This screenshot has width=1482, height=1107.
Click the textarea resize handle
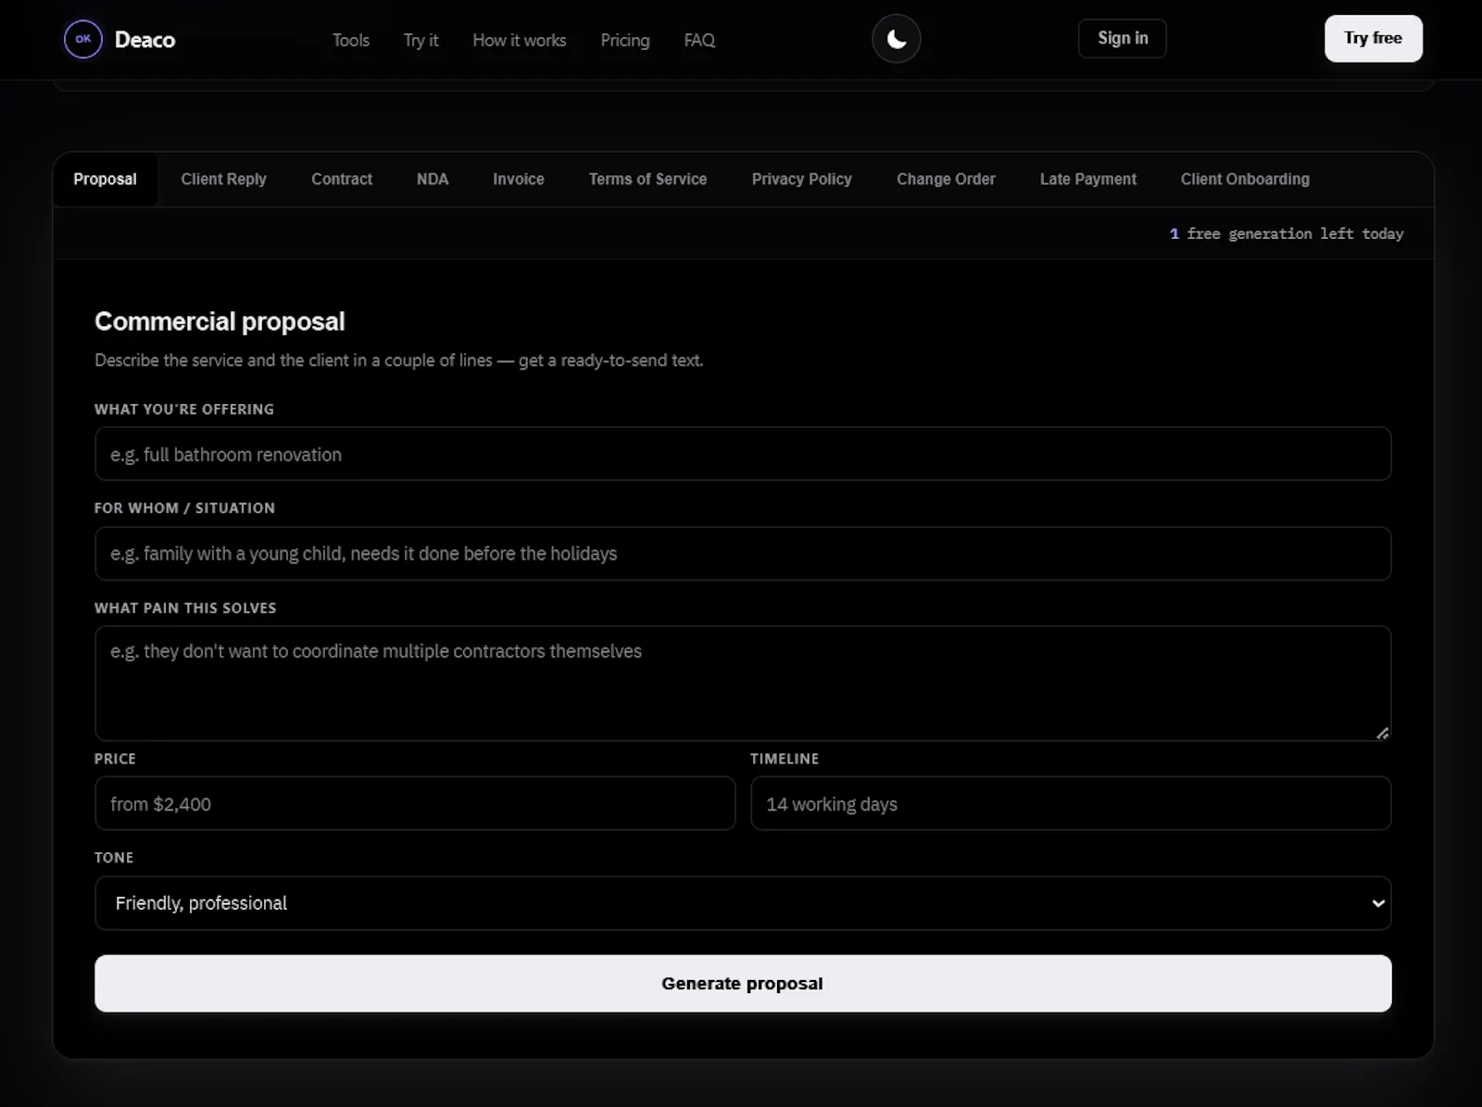tap(1382, 733)
